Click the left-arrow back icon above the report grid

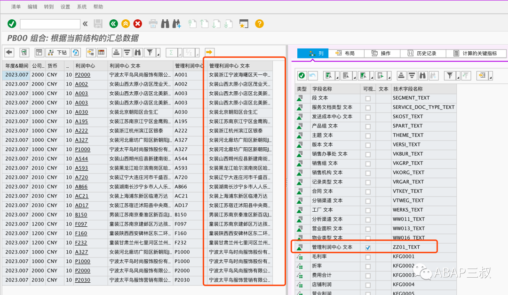9,52
